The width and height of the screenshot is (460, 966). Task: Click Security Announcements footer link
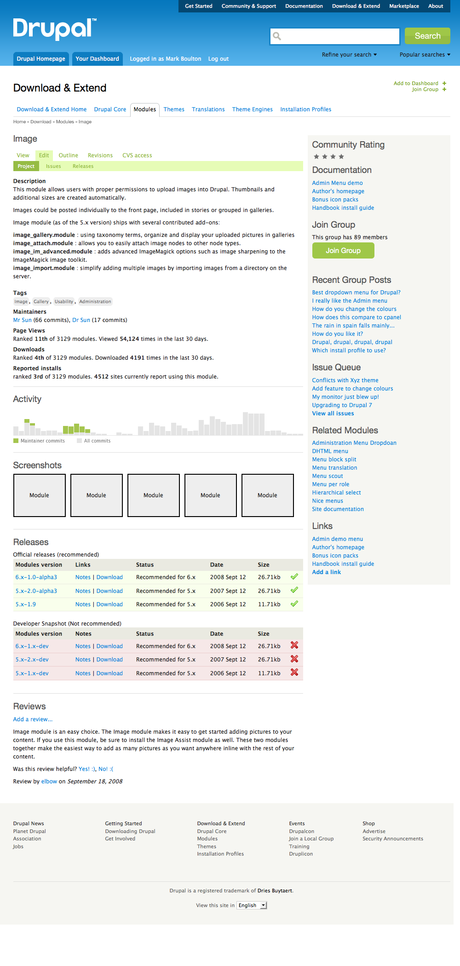pyautogui.click(x=393, y=839)
